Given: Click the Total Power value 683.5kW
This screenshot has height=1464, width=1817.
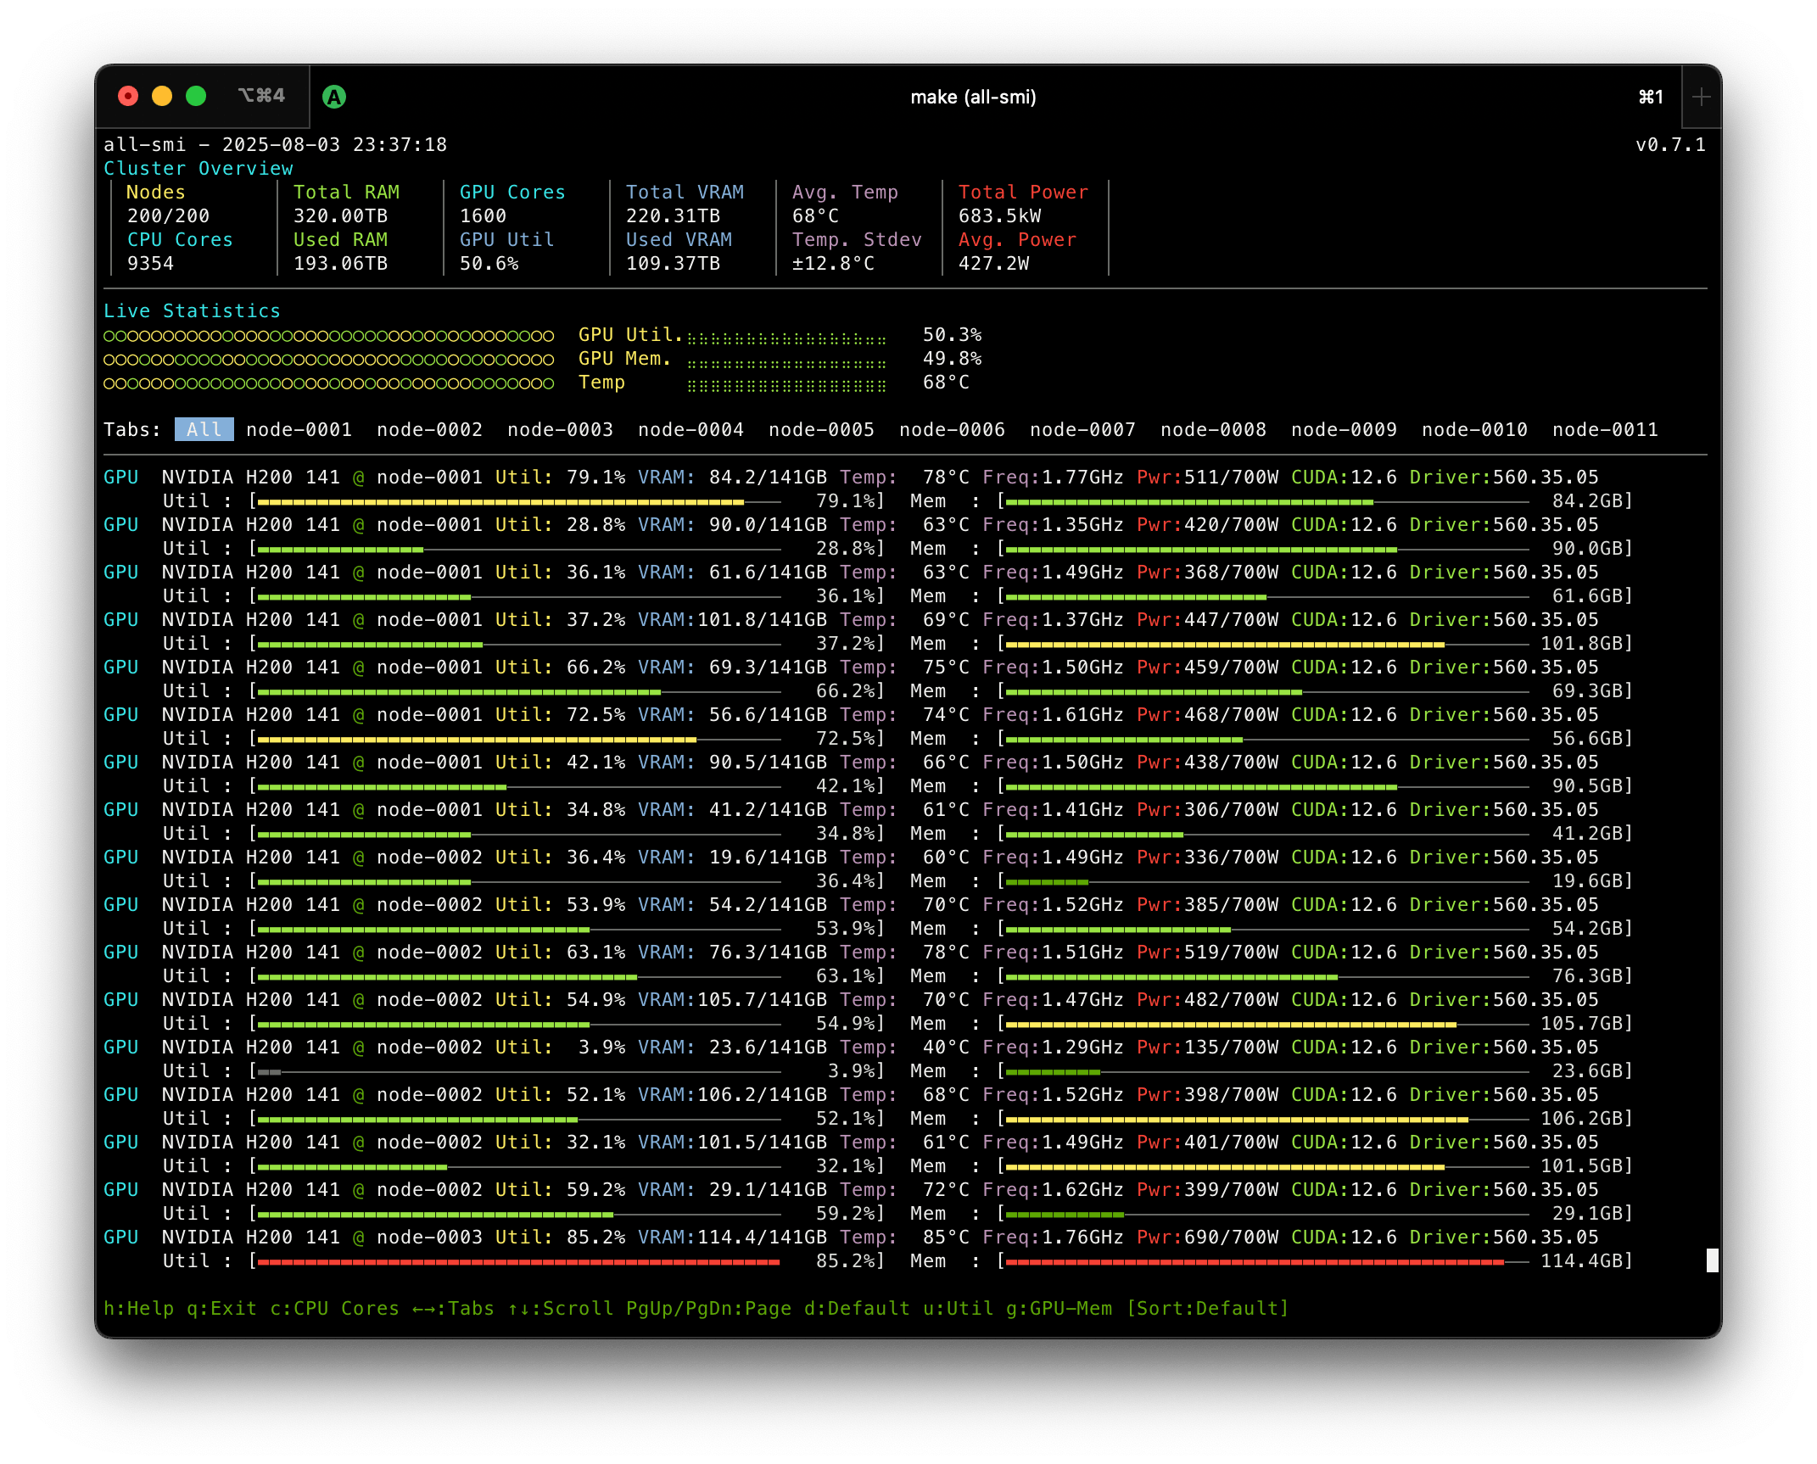Looking at the screenshot, I should coord(1000,215).
